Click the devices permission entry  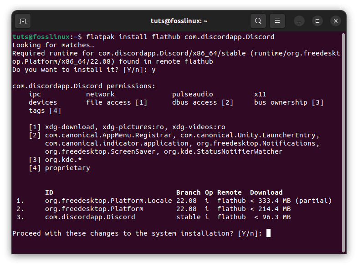43,102
